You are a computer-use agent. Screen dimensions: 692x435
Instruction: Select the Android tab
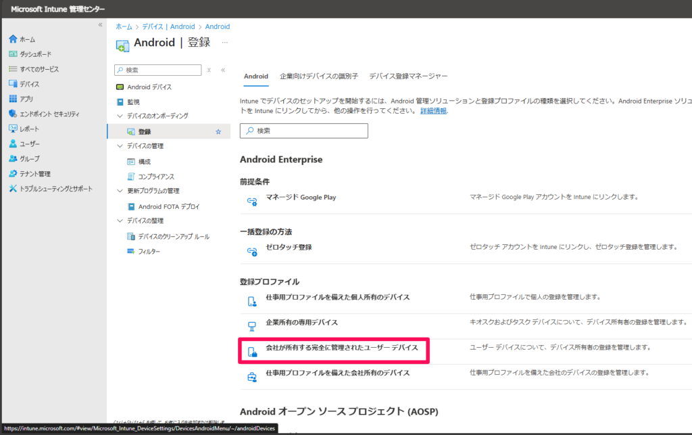[x=256, y=76]
